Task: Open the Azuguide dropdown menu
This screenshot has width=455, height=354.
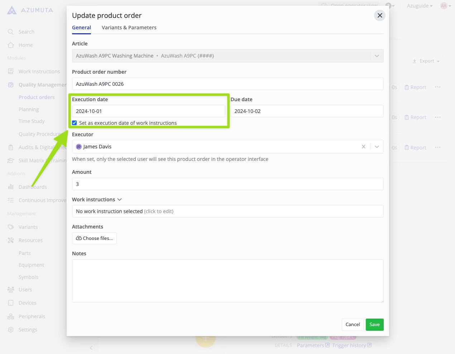Action: pos(419,6)
